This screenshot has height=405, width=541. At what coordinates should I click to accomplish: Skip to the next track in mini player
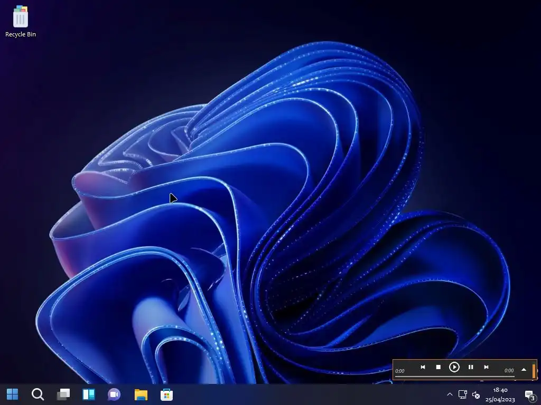point(486,367)
